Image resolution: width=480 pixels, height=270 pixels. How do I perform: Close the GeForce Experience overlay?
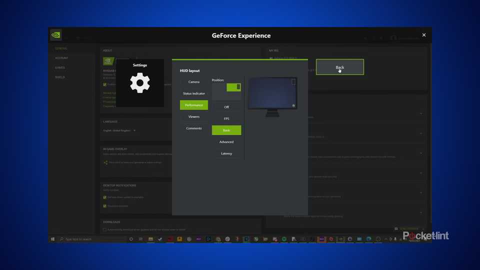tap(423, 35)
